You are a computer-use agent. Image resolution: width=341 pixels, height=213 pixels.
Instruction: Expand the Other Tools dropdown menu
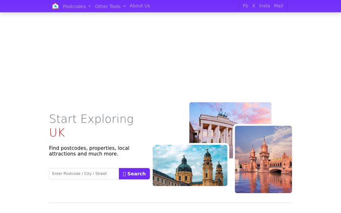tap(110, 6)
